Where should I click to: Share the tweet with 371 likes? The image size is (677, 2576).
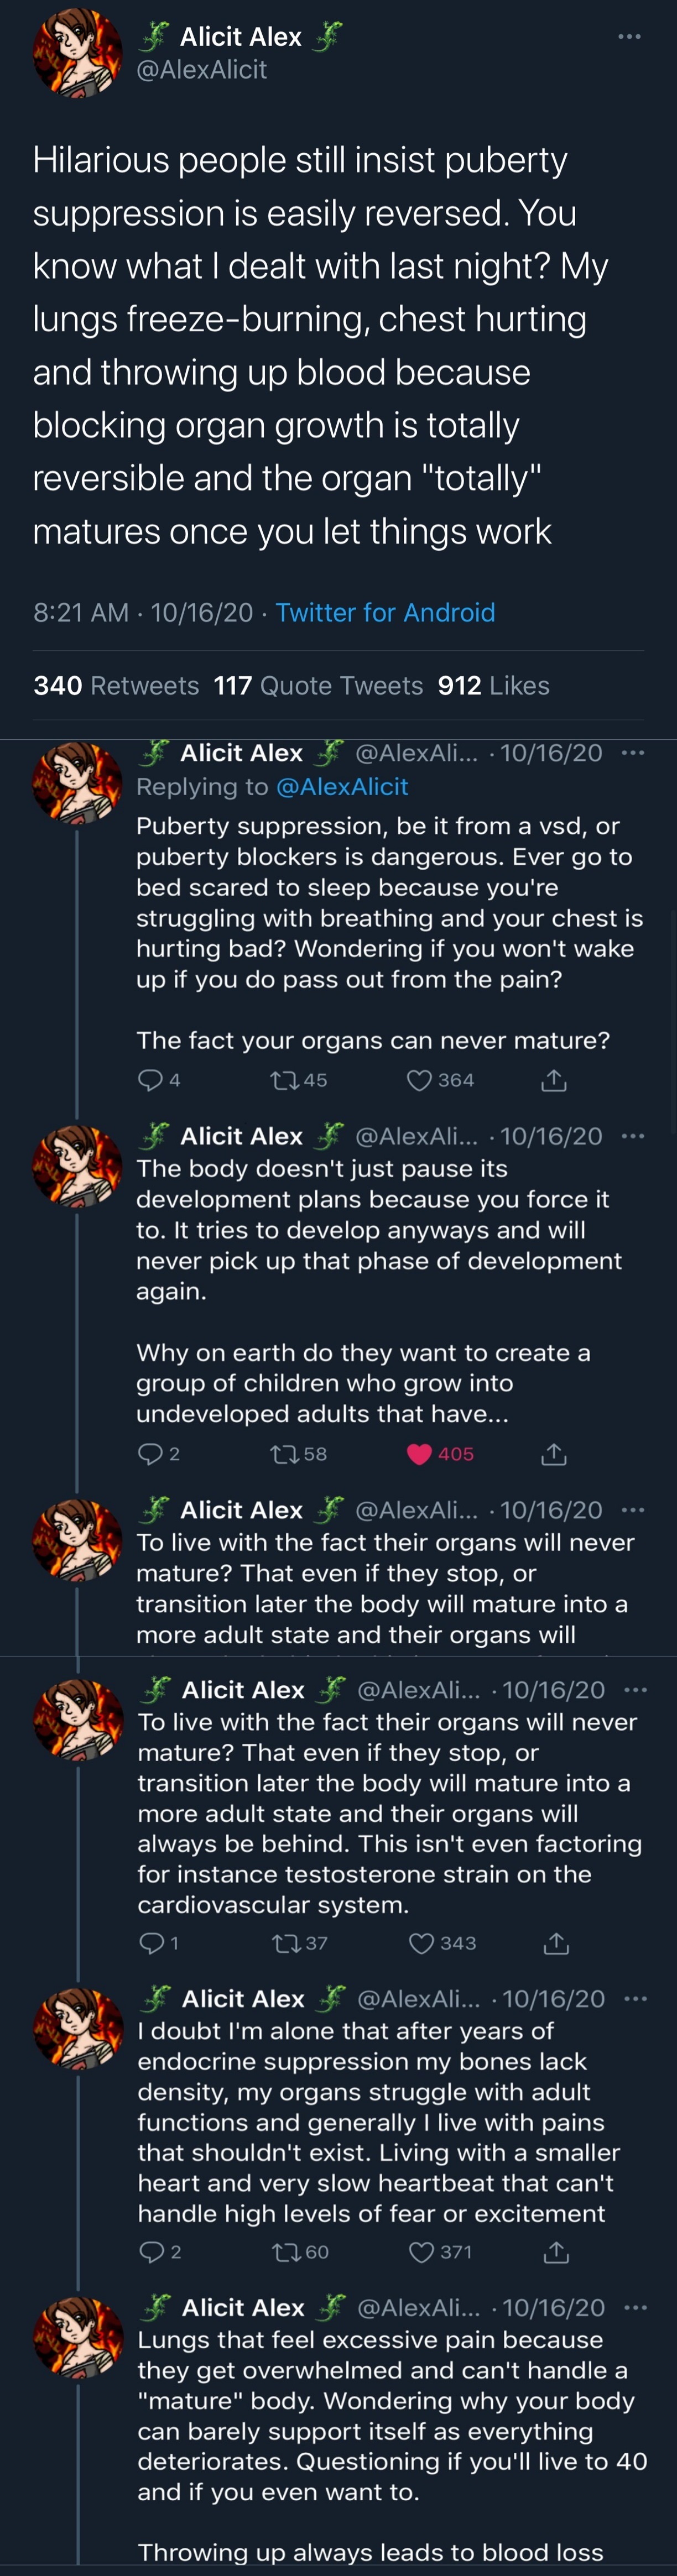[555, 2252]
